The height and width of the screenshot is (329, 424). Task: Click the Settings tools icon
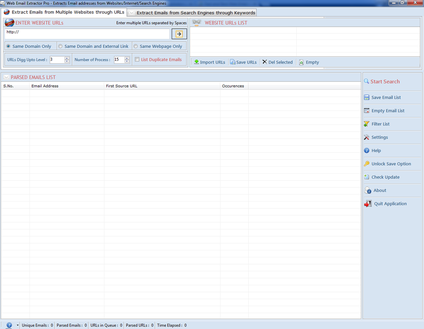click(x=366, y=137)
